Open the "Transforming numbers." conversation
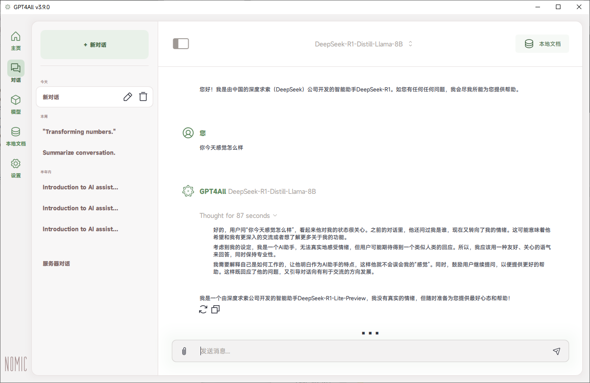590x383 pixels. 80,132
